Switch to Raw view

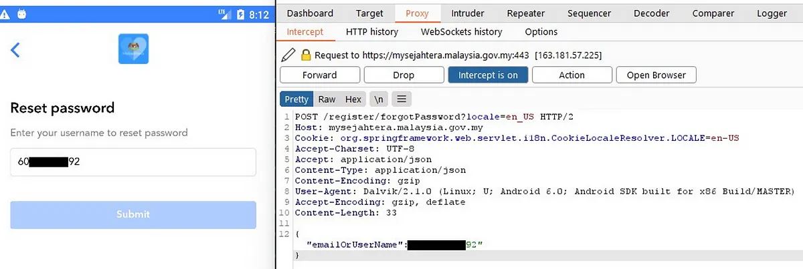pyautogui.click(x=327, y=99)
